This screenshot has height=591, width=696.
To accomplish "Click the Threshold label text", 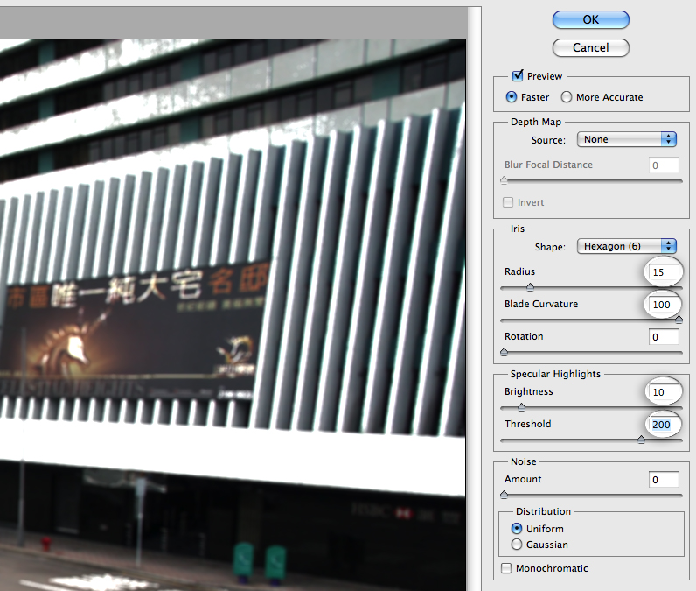I will [x=528, y=424].
